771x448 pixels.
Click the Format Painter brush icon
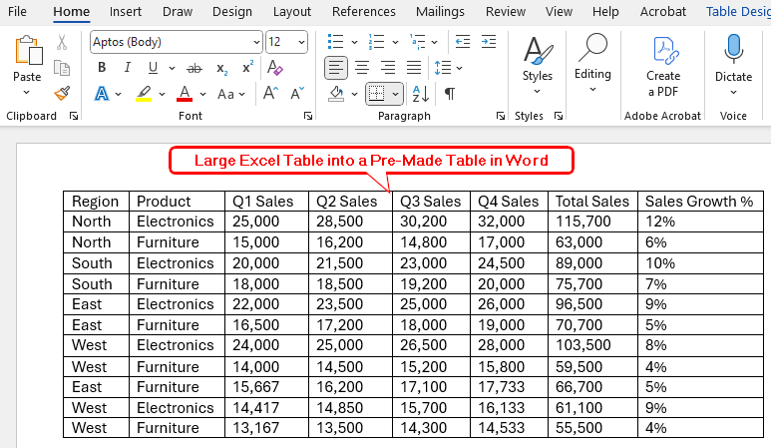click(62, 94)
